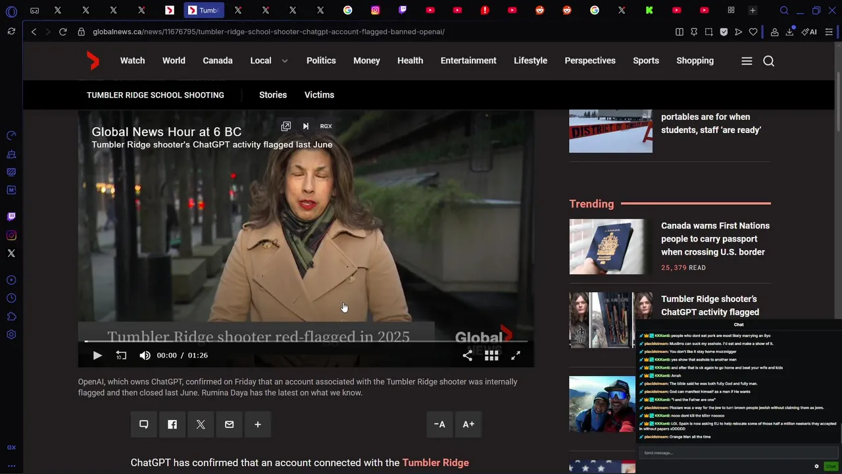
Task: Search open tabs with magnifier icon
Action: (x=784, y=11)
